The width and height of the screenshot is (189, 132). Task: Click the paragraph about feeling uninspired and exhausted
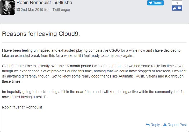point(91,53)
